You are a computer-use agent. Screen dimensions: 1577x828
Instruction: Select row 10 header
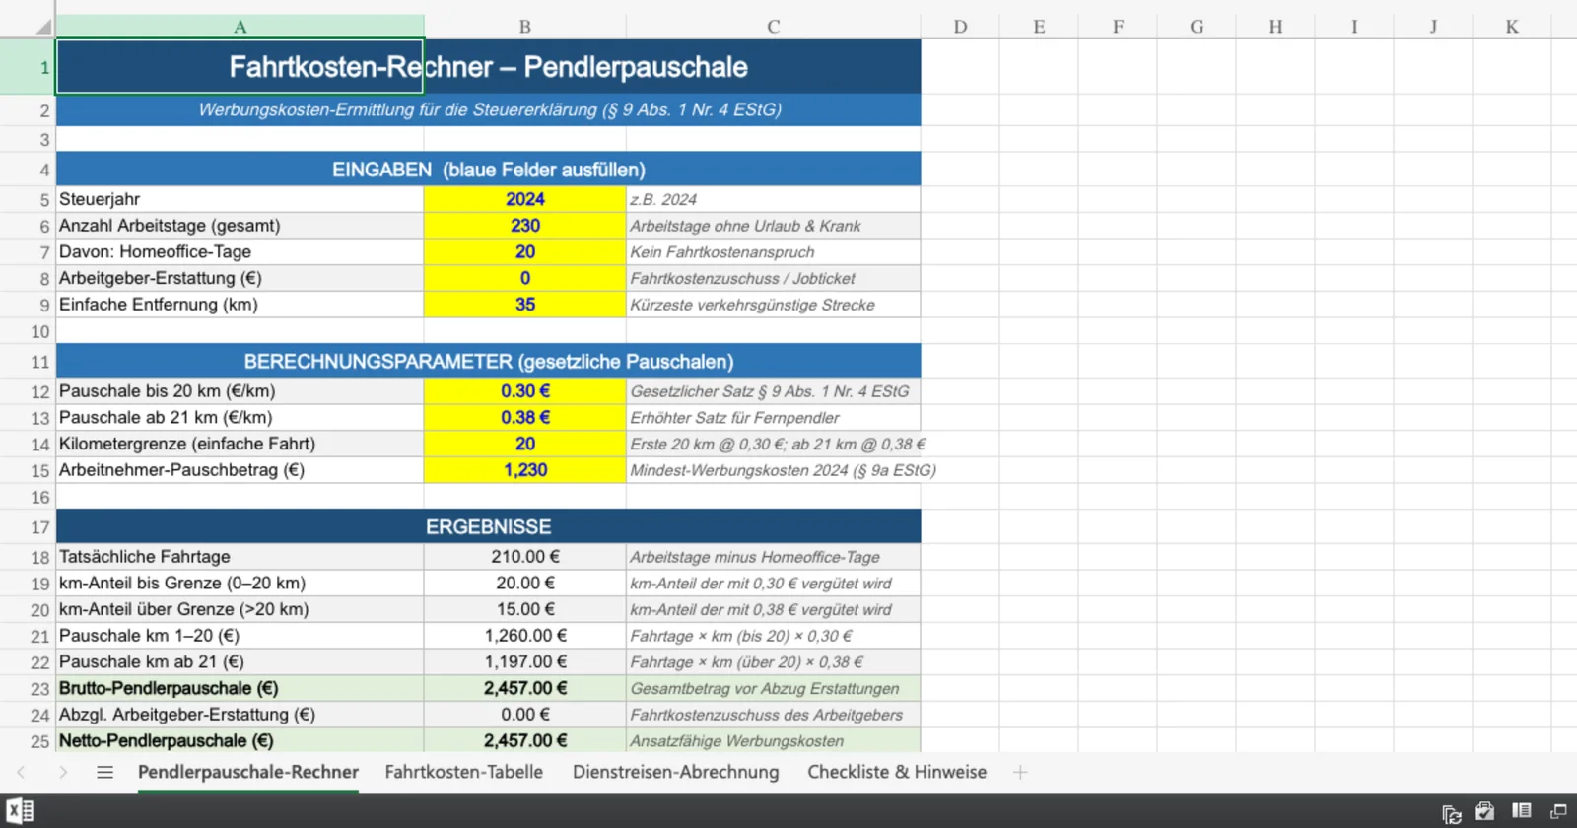(x=28, y=331)
